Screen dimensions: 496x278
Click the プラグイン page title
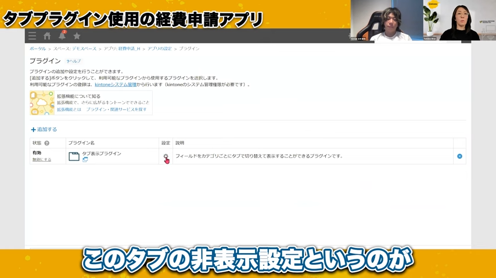45,61
